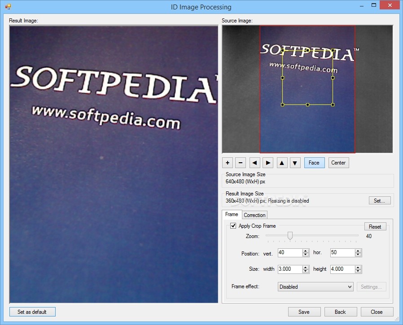Maximize the ID Image Processing window

[374, 5]
